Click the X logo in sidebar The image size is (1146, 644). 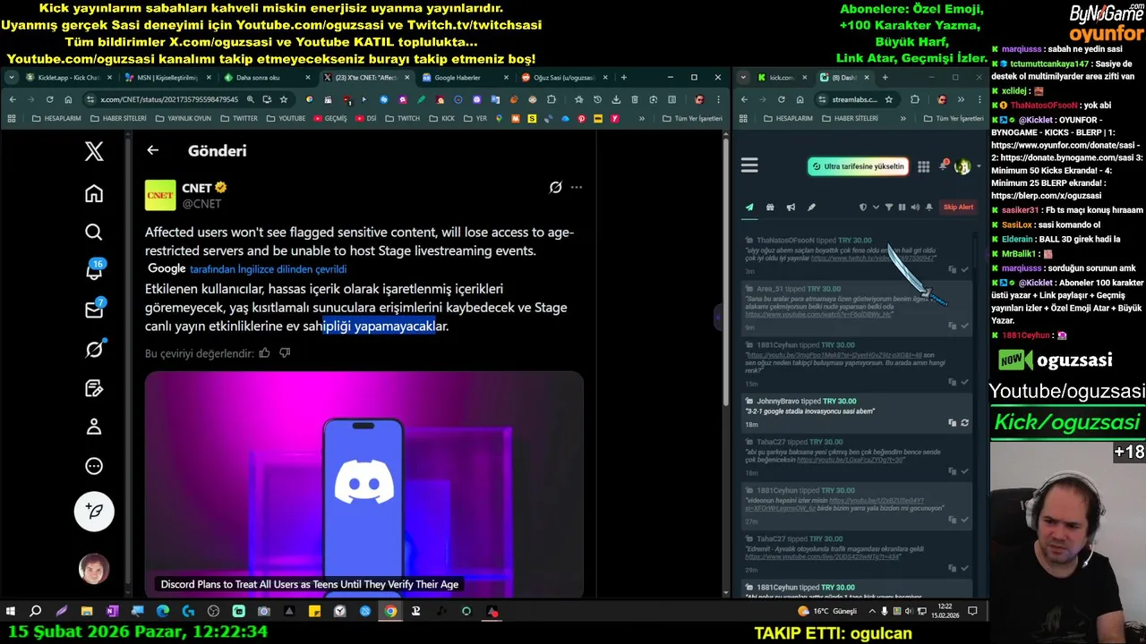(94, 151)
